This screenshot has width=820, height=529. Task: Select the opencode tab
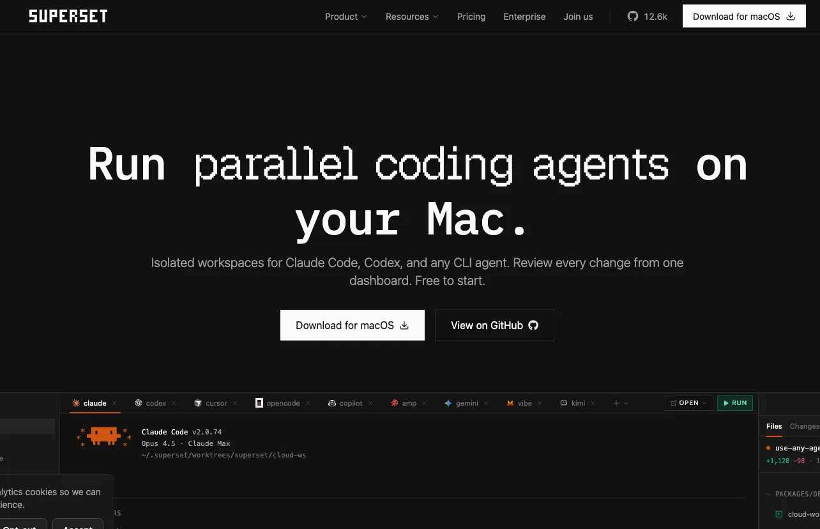[x=283, y=403]
